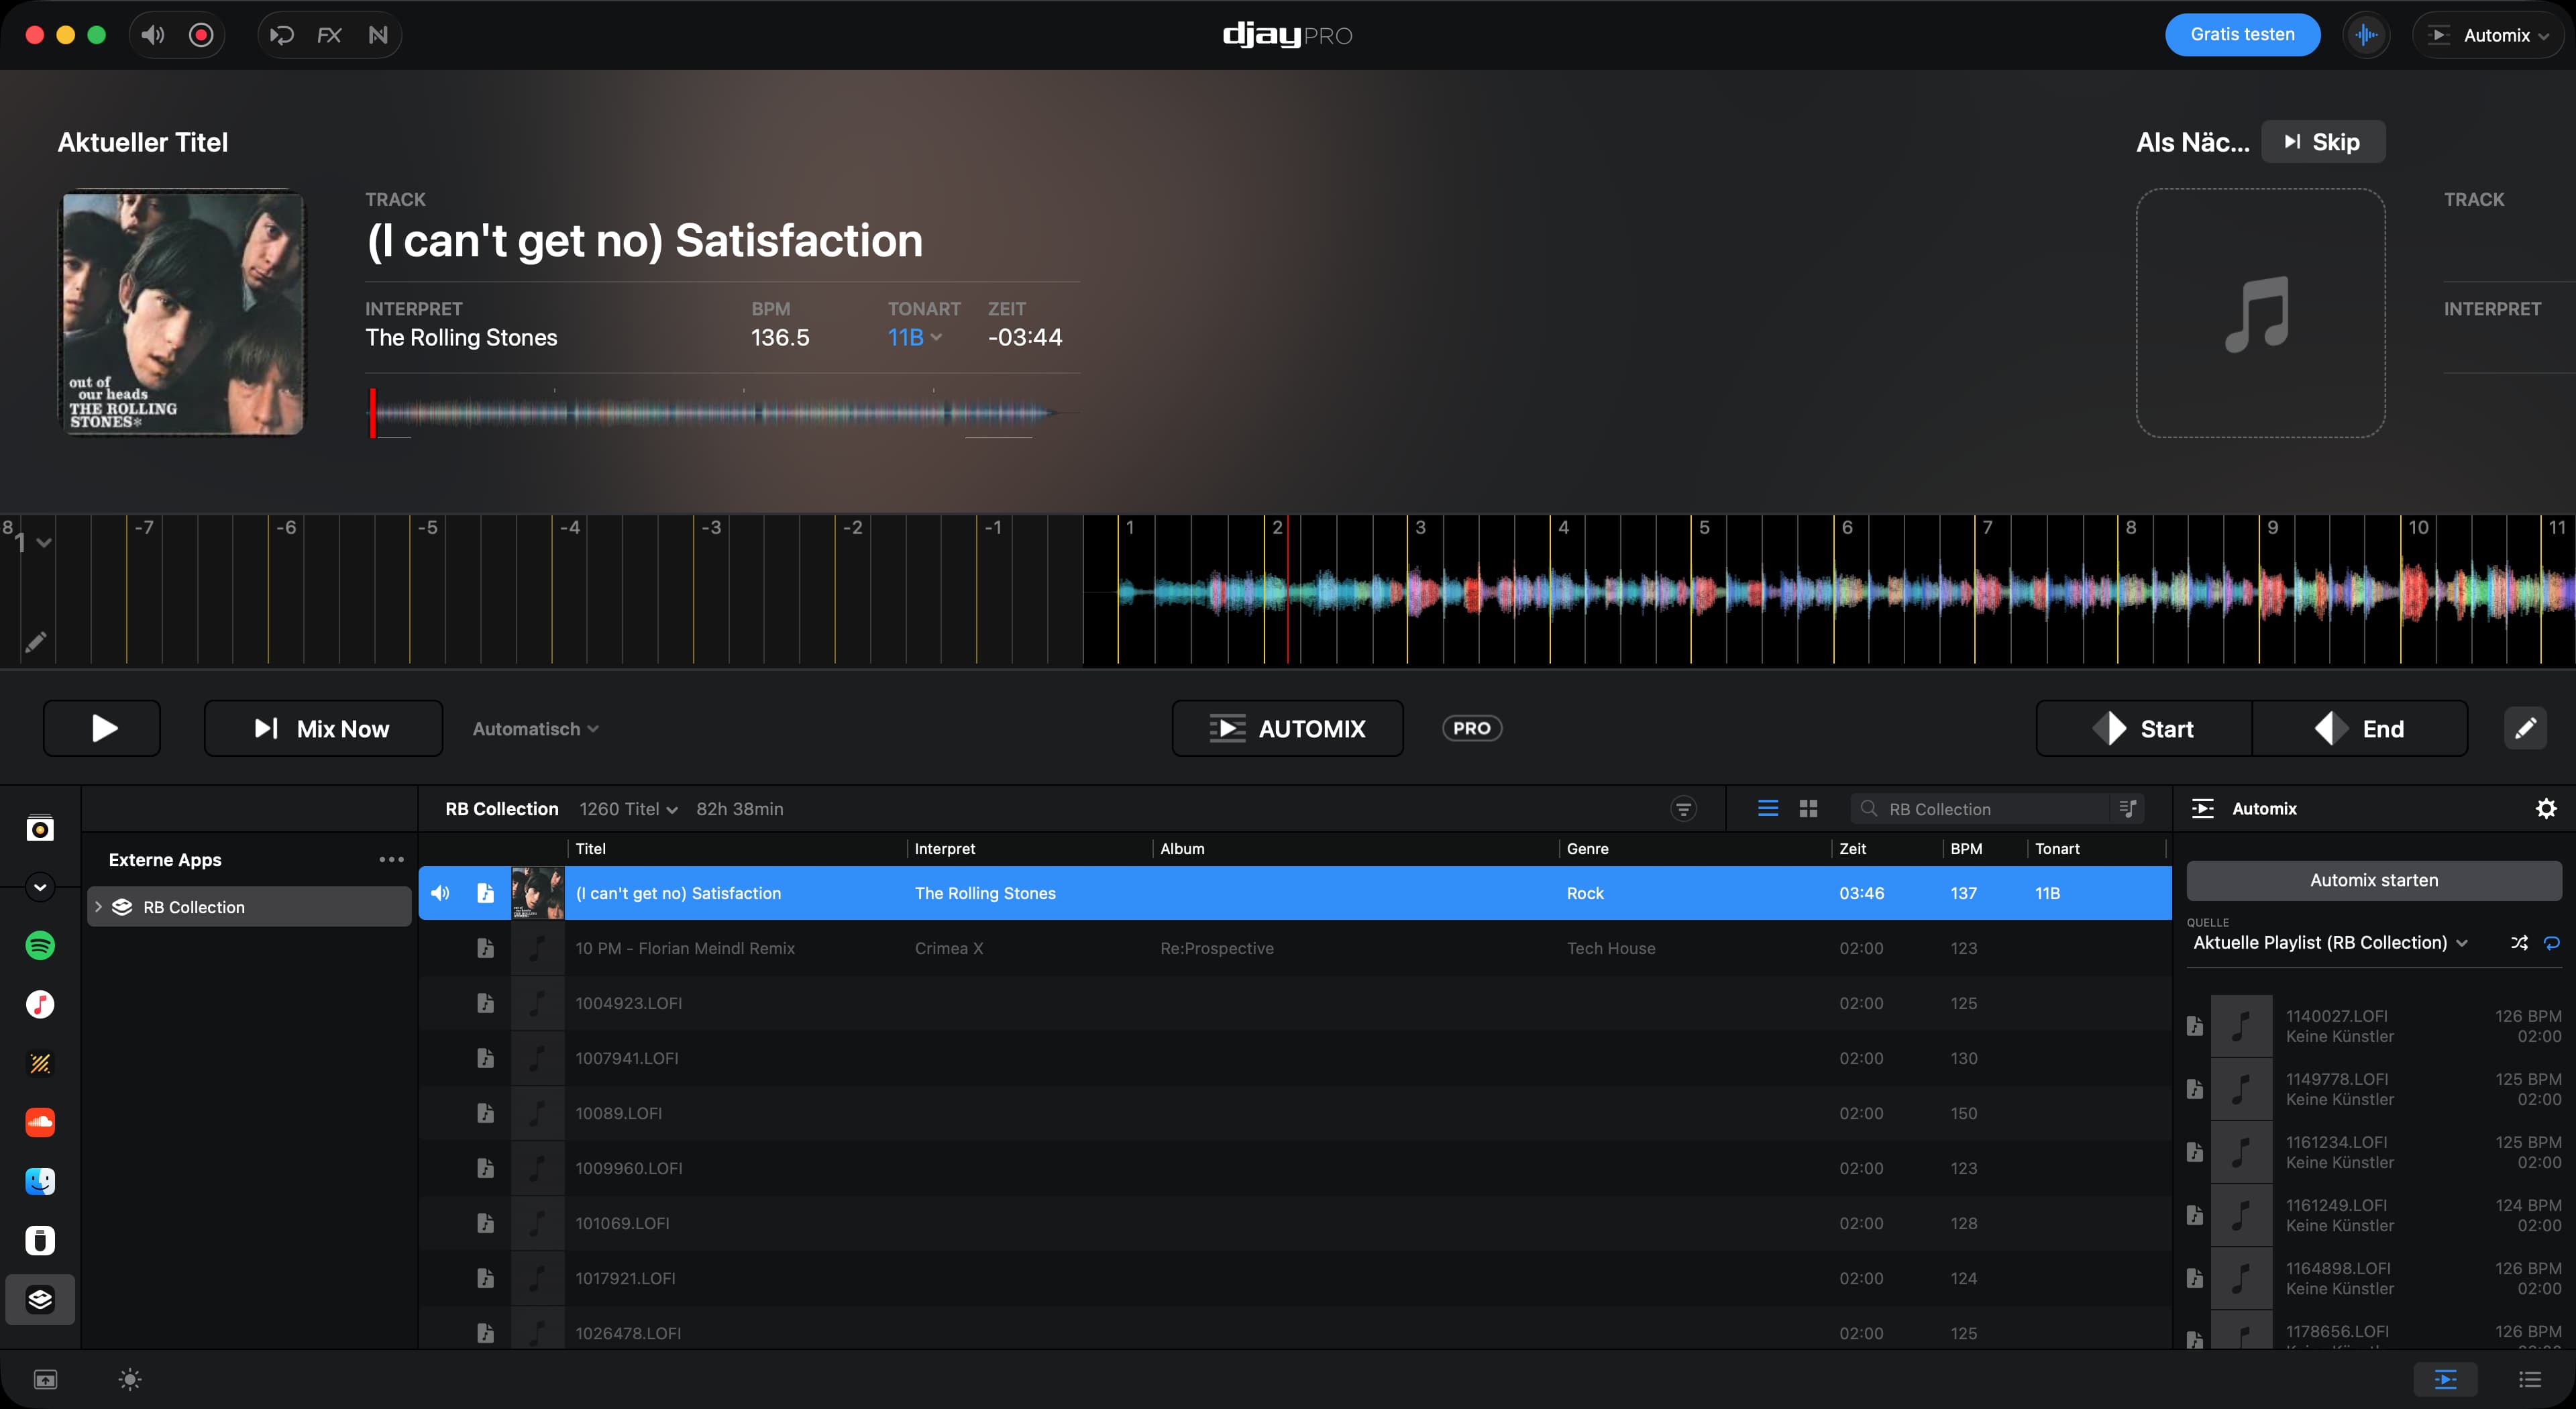
Task: Sort by the Tonart column header
Action: click(x=2057, y=848)
